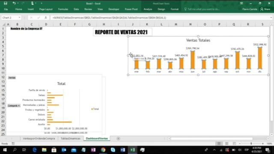Open the Formulas tab
This screenshot has width=274, height=154.
click(x=63, y=9)
